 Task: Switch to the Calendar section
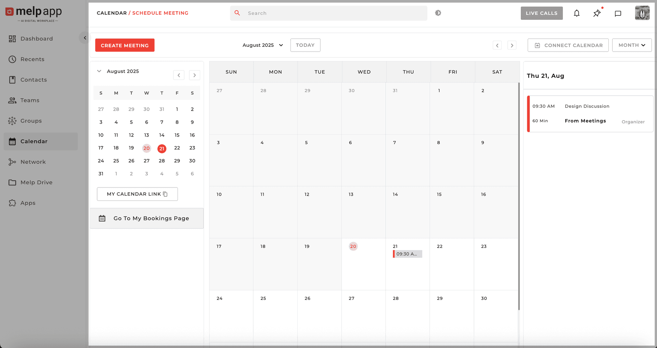click(34, 141)
